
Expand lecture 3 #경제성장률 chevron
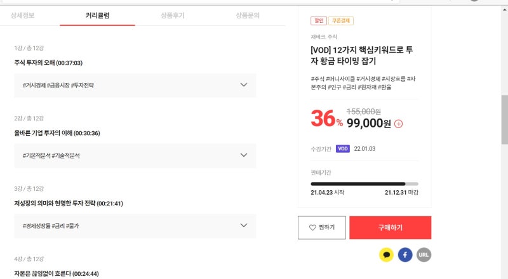point(244,225)
